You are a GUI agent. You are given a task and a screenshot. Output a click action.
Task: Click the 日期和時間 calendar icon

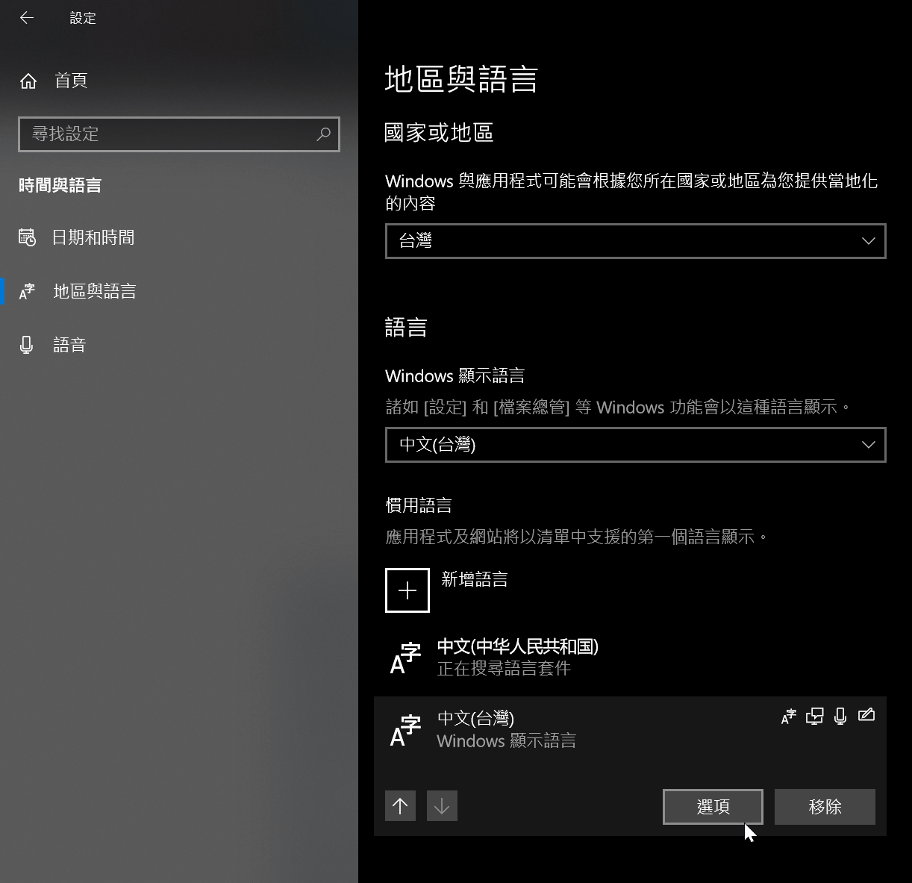[27, 237]
